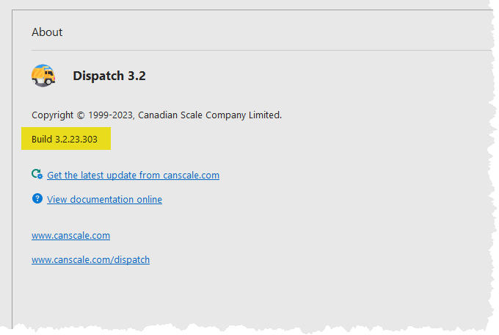Click the '1999-2023' year range

(x=109, y=115)
